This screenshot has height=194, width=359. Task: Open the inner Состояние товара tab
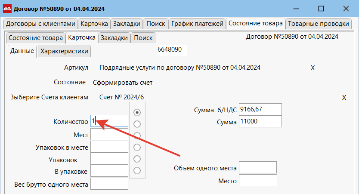[35, 38]
